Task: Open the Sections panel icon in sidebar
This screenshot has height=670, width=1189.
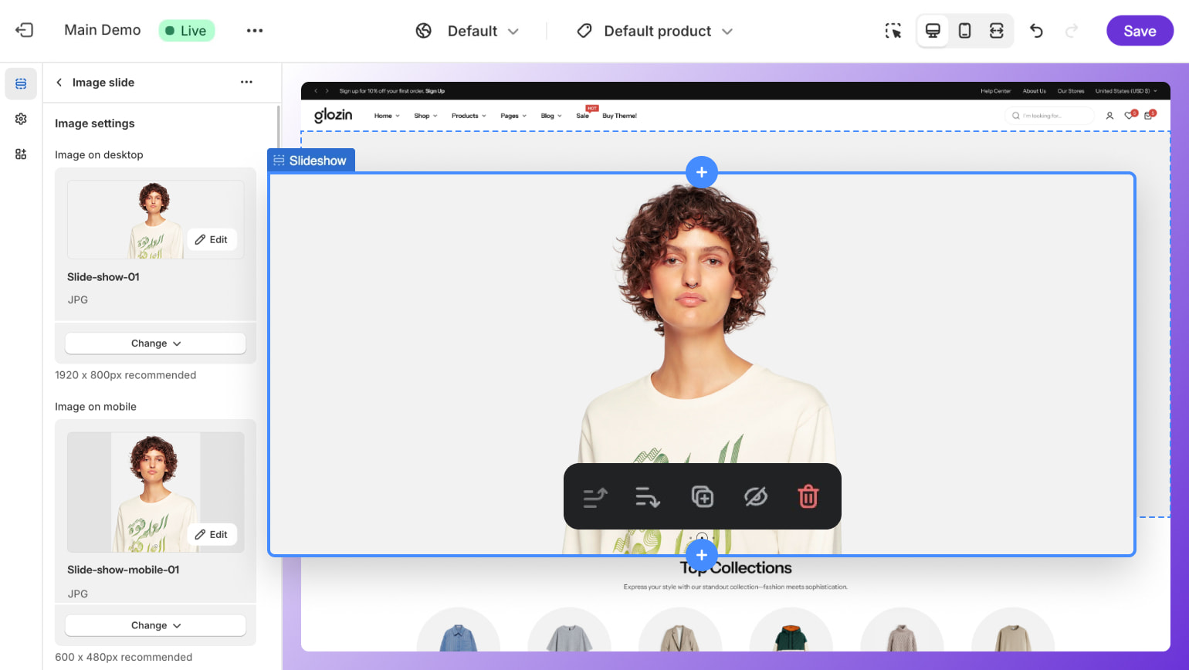Action: [21, 83]
